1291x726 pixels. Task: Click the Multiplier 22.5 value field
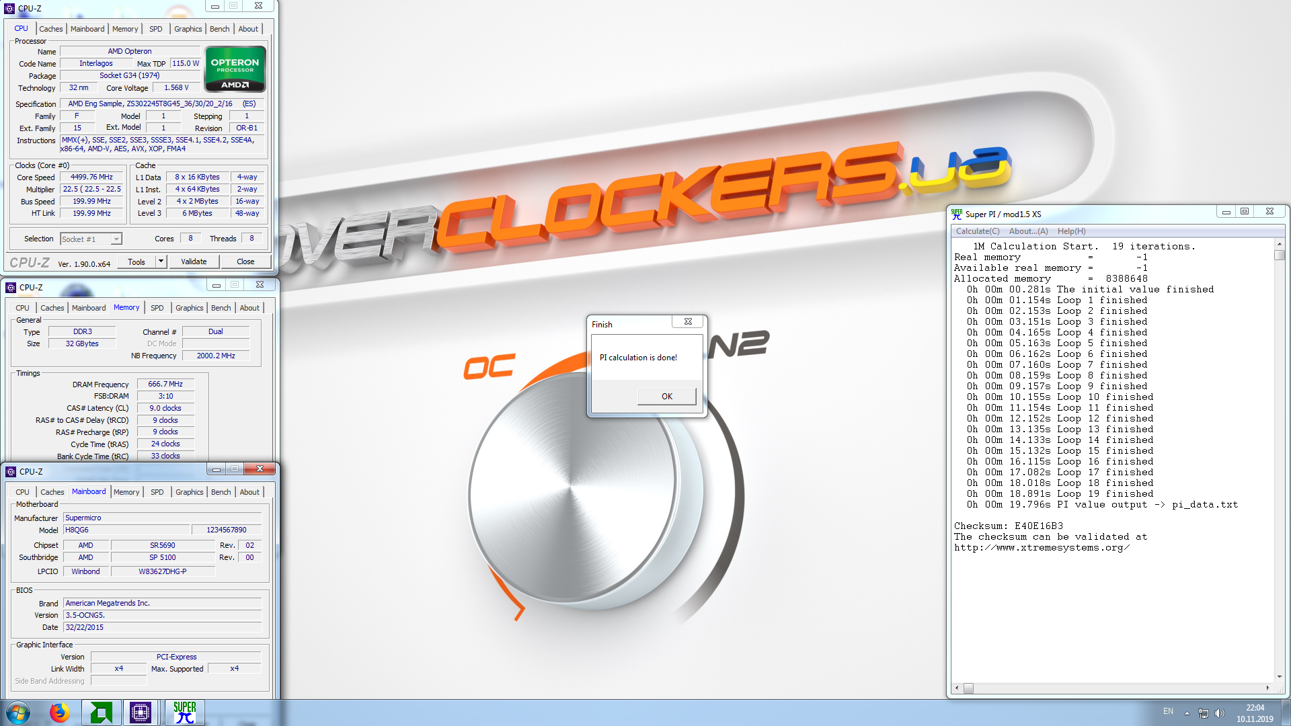point(91,190)
